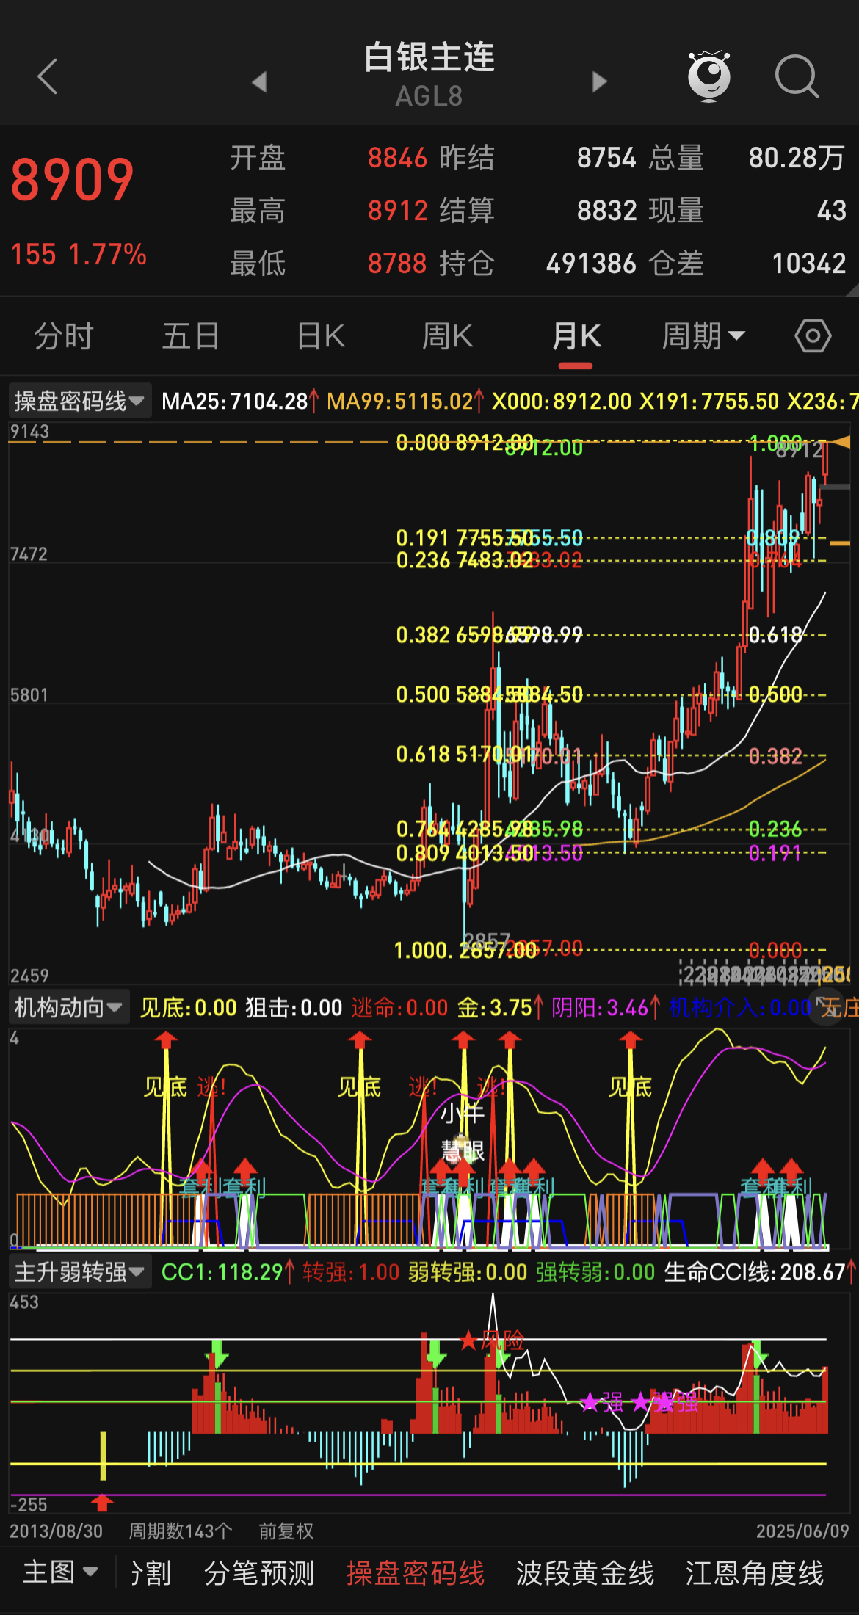
Task: Tap the 昨结 value 8754
Action: [x=606, y=158]
